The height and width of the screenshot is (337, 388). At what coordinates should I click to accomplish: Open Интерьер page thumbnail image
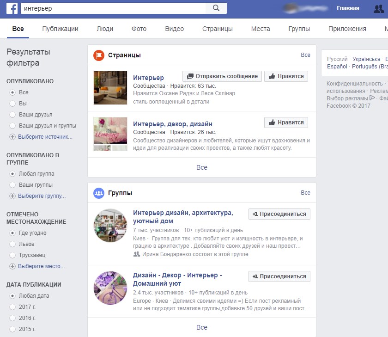tap(110, 88)
